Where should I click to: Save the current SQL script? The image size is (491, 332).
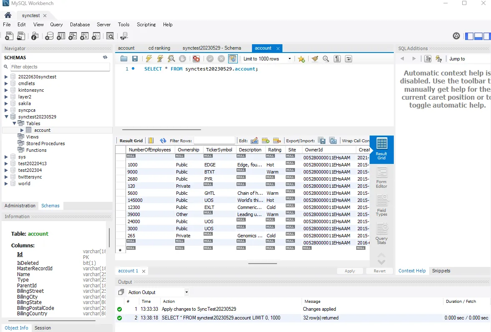(x=134, y=59)
